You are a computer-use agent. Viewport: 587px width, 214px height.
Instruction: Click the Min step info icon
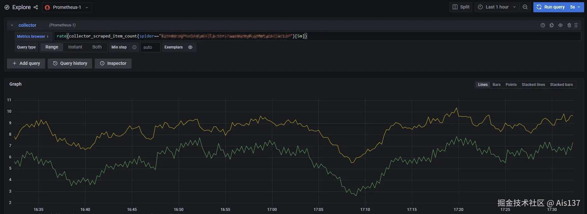click(134, 47)
